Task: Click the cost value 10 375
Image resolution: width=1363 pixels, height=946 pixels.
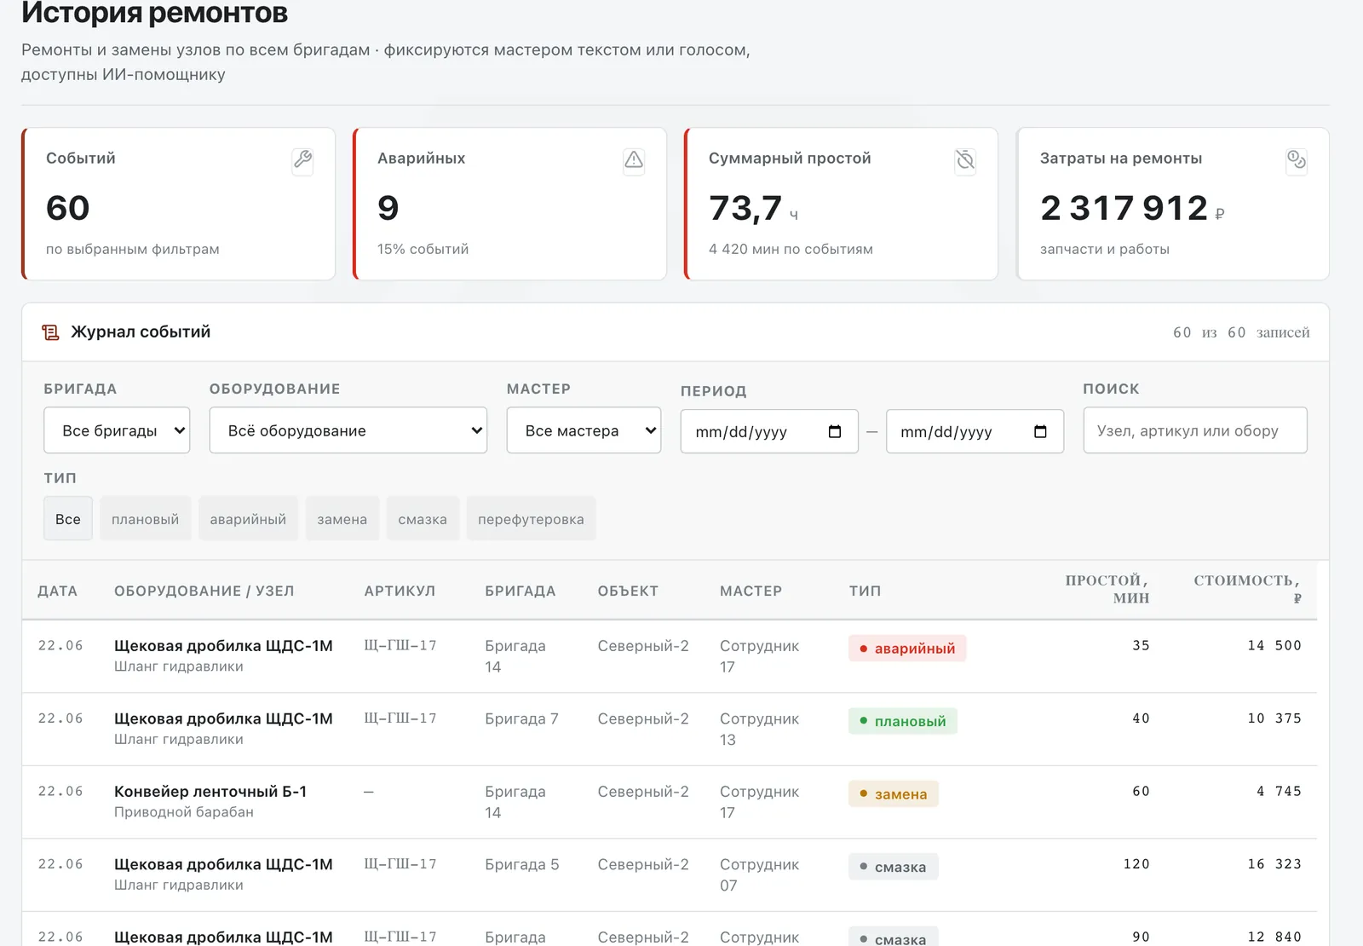Action: click(x=1274, y=718)
